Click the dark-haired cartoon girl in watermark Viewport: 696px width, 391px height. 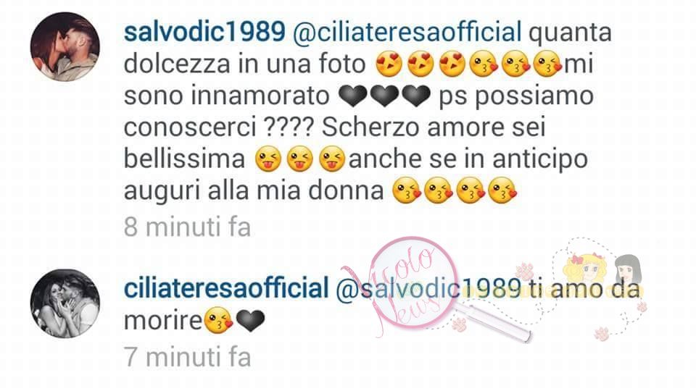tap(628, 271)
